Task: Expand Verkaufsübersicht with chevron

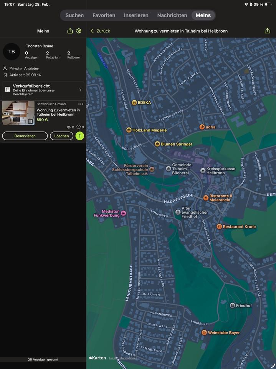Action: pyautogui.click(x=80, y=90)
